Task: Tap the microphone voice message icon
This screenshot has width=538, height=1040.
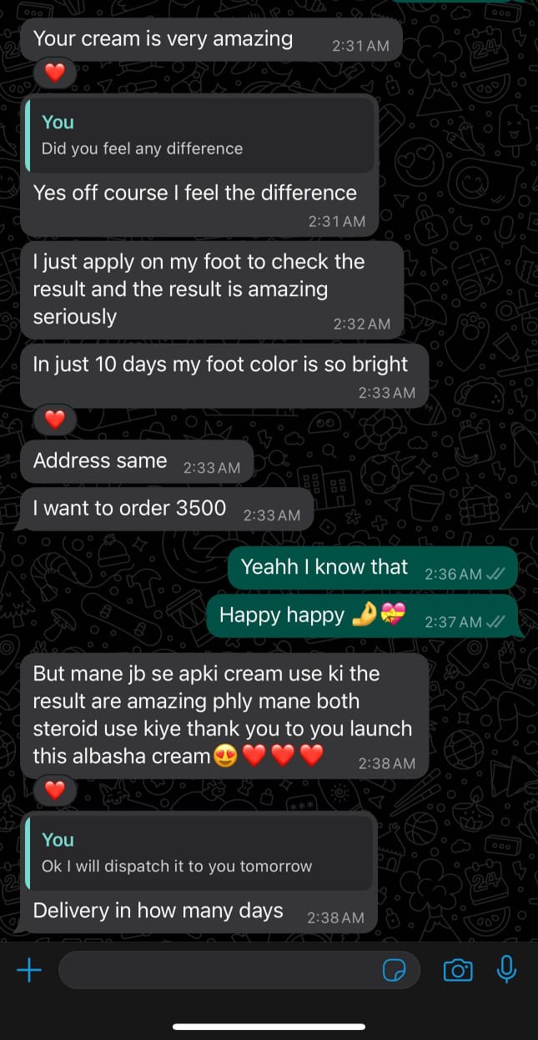Action: click(x=506, y=969)
